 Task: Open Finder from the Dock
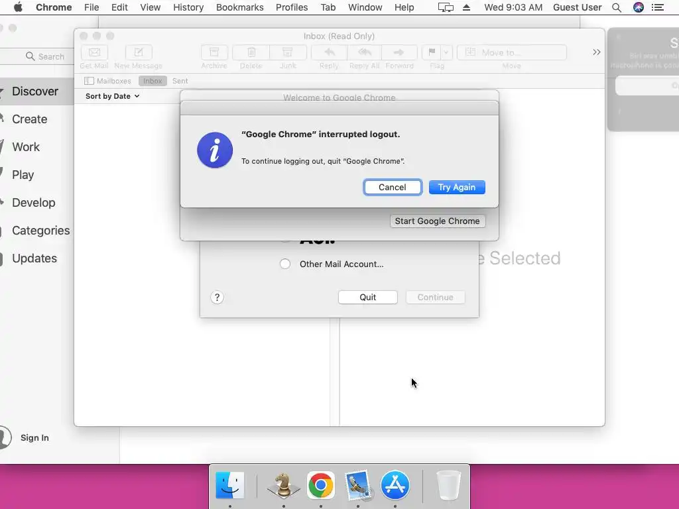[x=230, y=485]
